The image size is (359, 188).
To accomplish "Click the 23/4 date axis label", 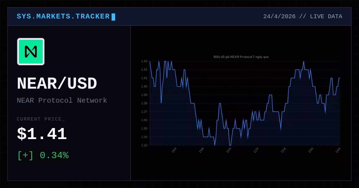I will (x=311, y=150).
